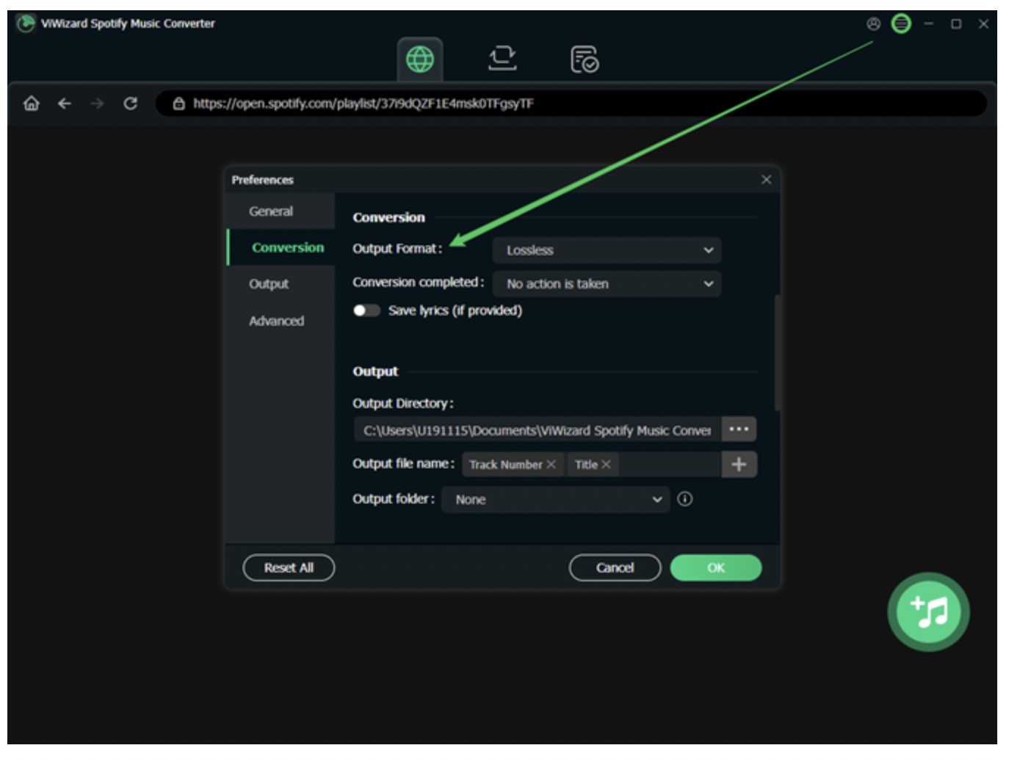The height and width of the screenshot is (759, 1009).
Task: Confirm preferences with the OK button
Action: coord(715,567)
